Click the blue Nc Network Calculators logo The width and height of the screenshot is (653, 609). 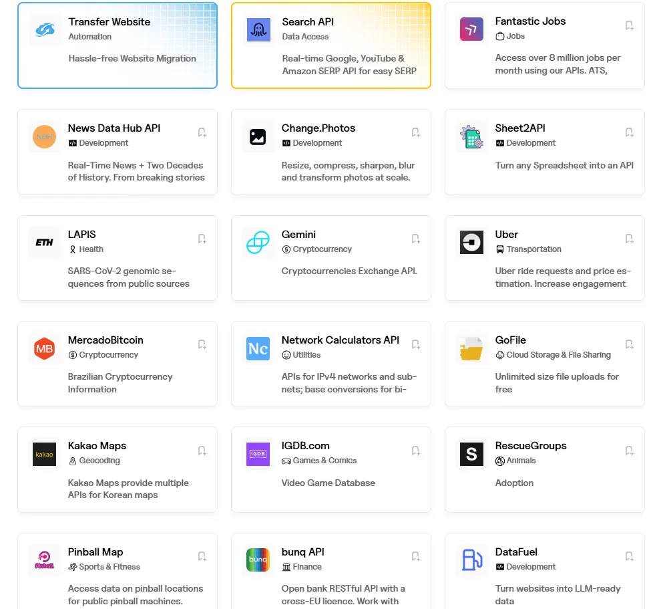pyautogui.click(x=258, y=348)
